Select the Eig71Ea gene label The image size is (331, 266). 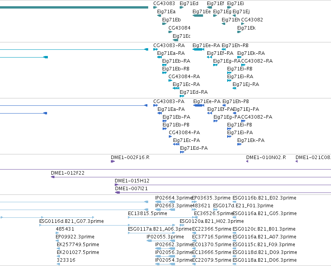(x=166, y=12)
